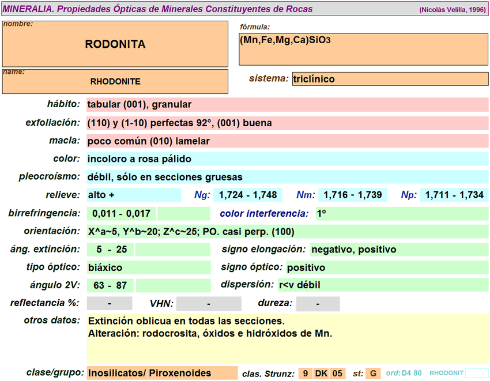
Task: Click the Nm refractive index value field
Action: click(x=353, y=195)
